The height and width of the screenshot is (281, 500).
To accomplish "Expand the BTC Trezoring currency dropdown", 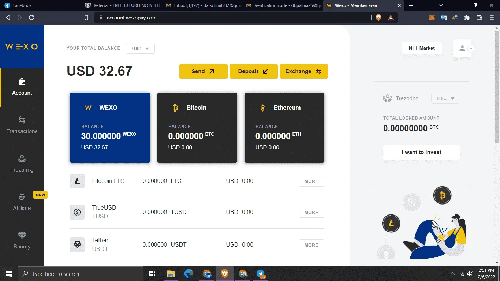I will (x=445, y=98).
